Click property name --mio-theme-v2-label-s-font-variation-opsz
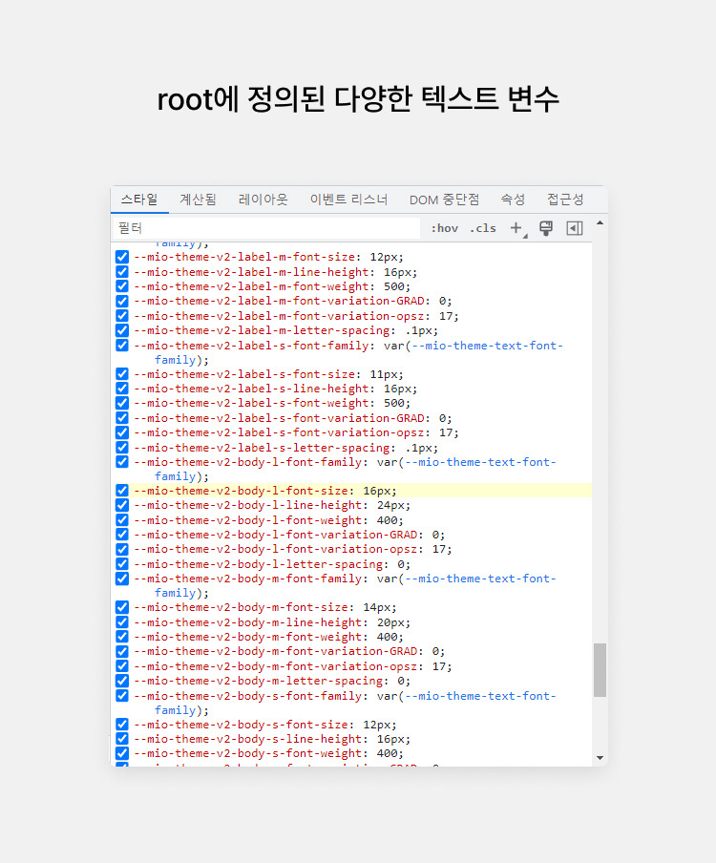Viewport: 716px width, 863px height. pos(279,432)
